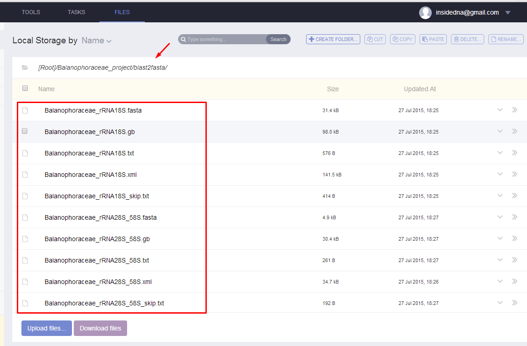Image resolution: width=527 pixels, height=346 pixels.
Task: Click file icon of Balanophoraceae_rRNA28S_58S.gb
Action: (25, 239)
